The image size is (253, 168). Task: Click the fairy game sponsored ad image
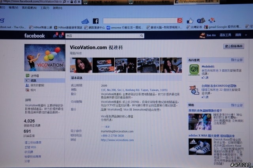coord(200,121)
